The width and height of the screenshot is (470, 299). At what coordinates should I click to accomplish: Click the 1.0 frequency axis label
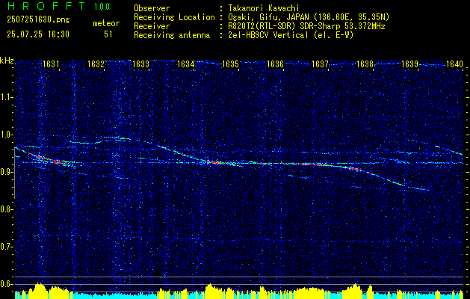(7, 135)
